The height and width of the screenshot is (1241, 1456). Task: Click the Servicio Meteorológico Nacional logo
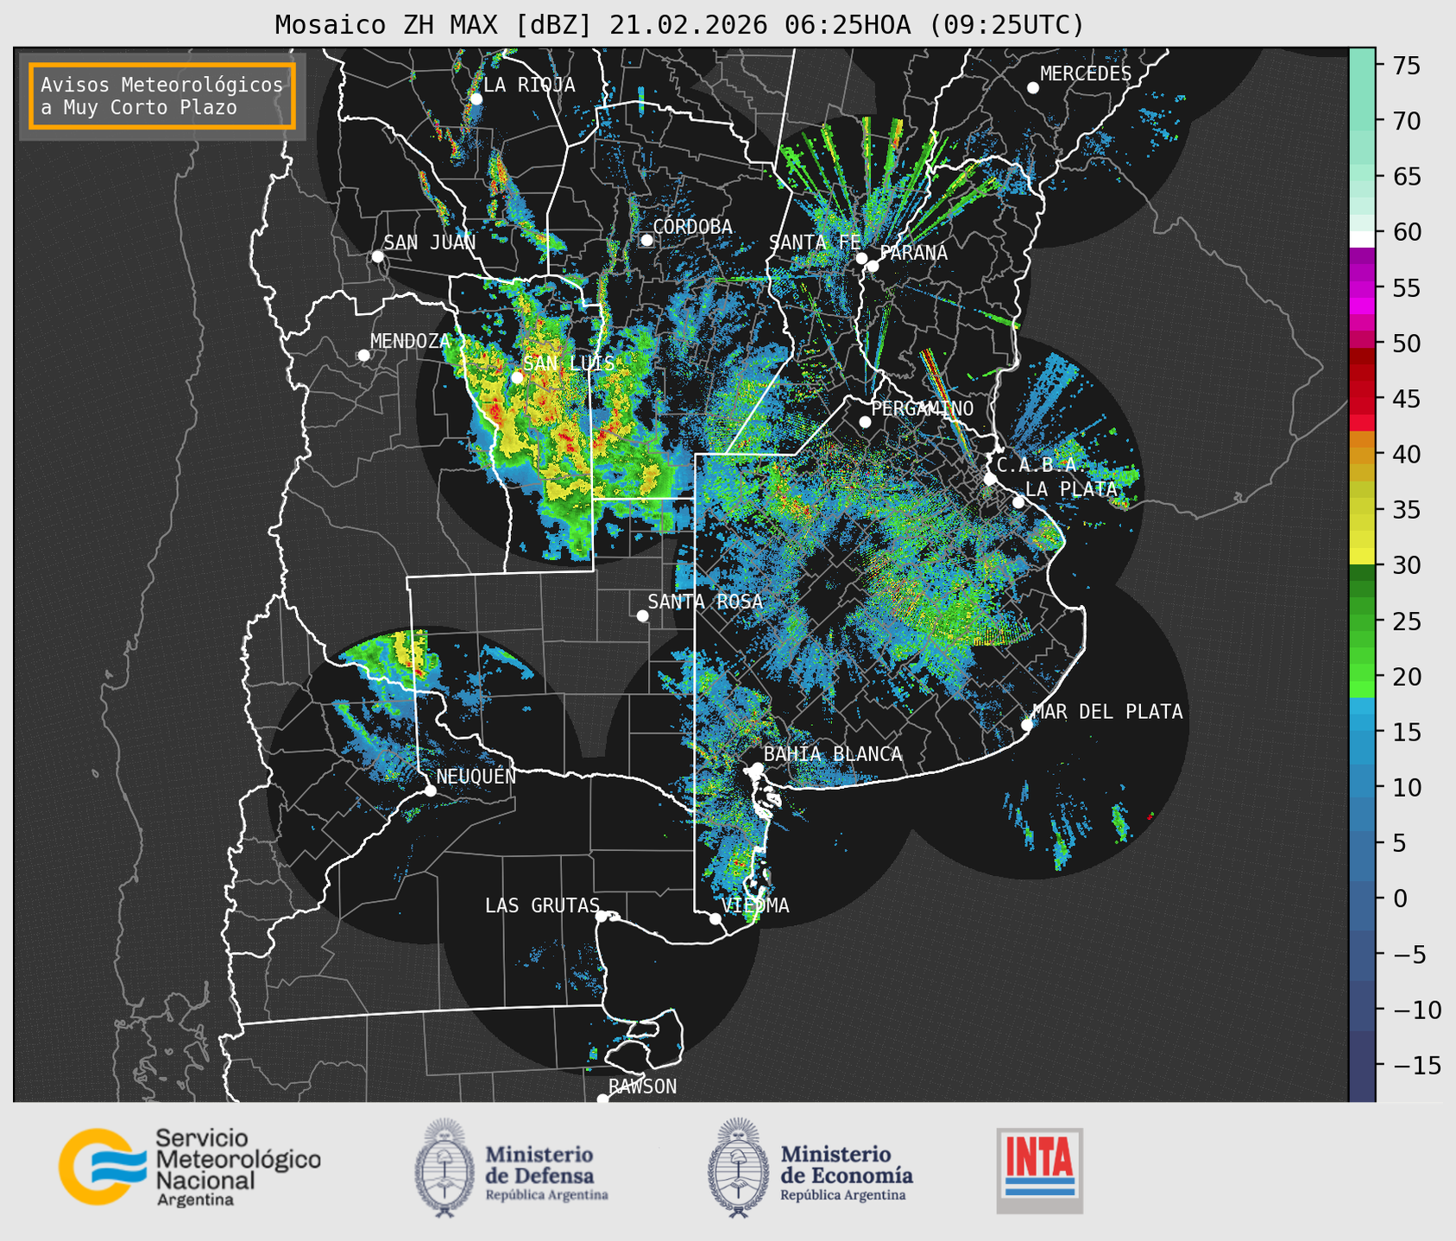(190, 1167)
